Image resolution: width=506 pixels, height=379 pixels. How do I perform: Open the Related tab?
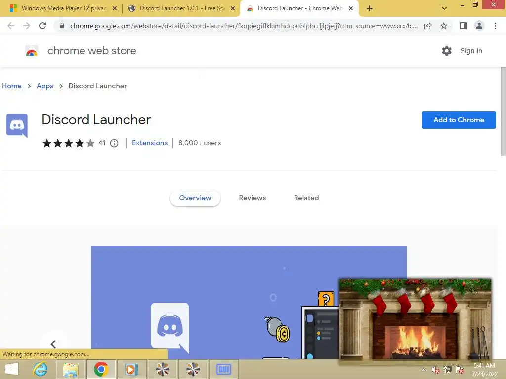point(306,198)
